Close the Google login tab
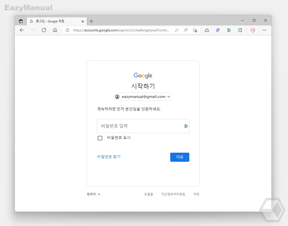Image resolution: width=288 pixels, height=226 pixels. point(83,22)
